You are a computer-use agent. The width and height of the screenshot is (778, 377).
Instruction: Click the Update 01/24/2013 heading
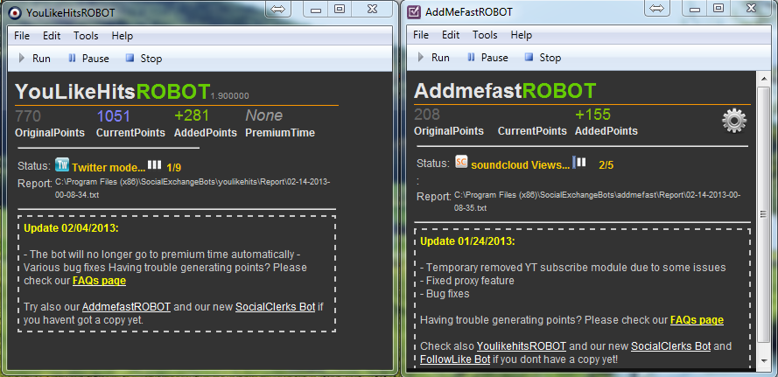467,241
